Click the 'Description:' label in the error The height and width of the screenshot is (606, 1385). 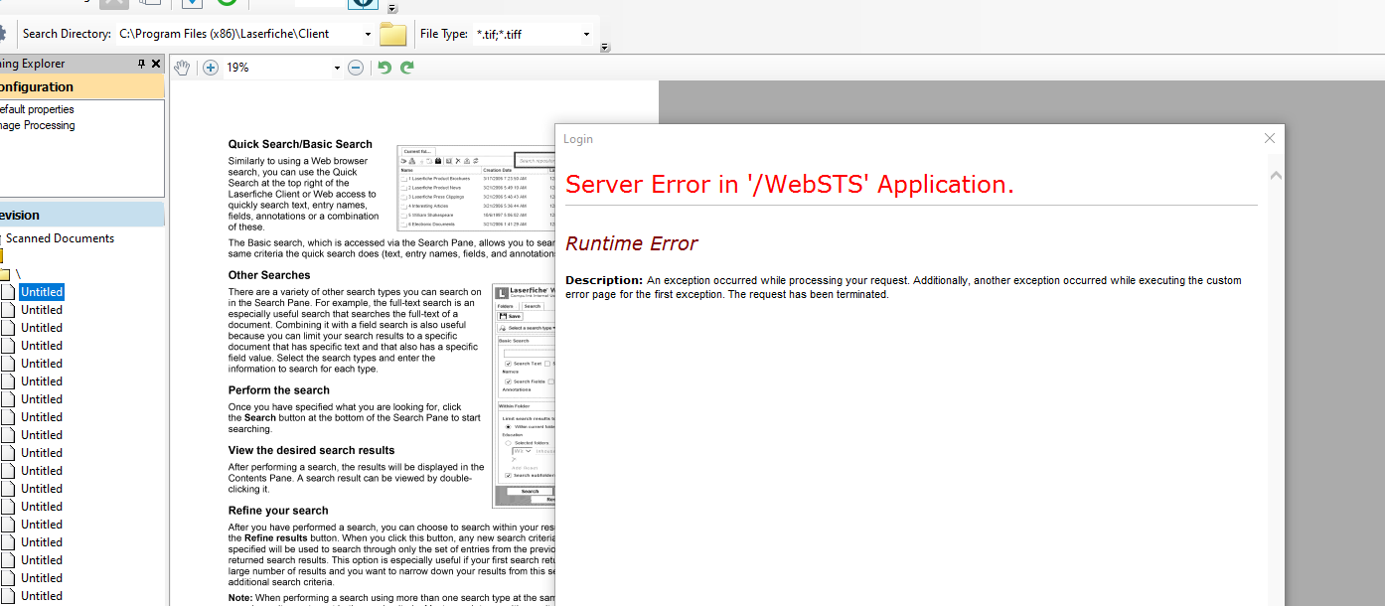(x=604, y=280)
